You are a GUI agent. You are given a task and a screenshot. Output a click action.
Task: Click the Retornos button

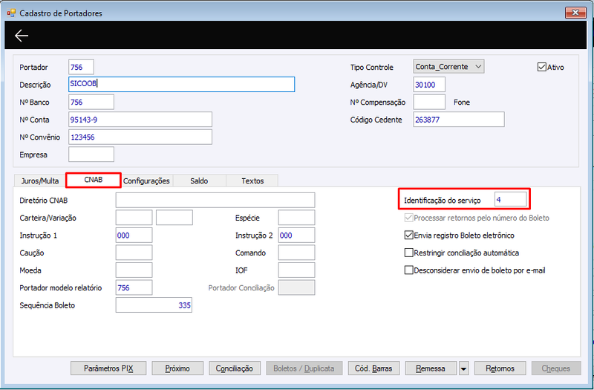coord(500,368)
